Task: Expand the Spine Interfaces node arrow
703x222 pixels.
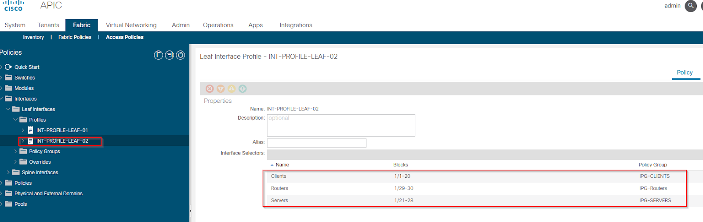Action: (8, 172)
